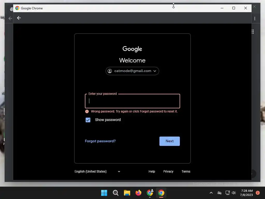
Task: Click the Google Chrome logo in title bar
Action: pyautogui.click(x=17, y=8)
